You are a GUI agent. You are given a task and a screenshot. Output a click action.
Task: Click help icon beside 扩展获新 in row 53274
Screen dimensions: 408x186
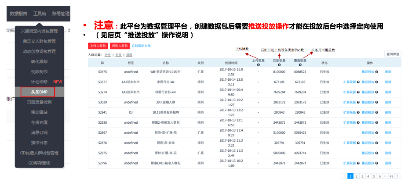point(358,92)
